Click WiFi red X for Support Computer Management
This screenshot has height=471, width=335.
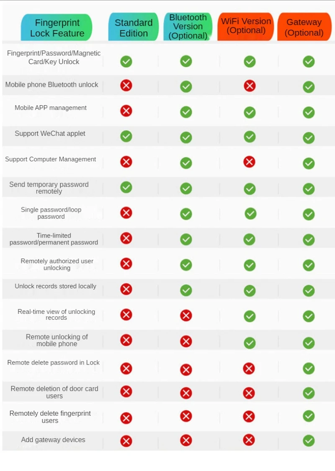[249, 162]
